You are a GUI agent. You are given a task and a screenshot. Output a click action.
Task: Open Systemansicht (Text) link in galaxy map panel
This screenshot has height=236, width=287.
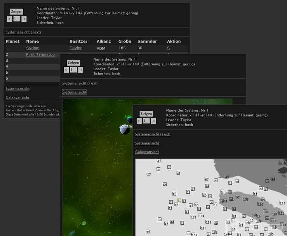153,134
